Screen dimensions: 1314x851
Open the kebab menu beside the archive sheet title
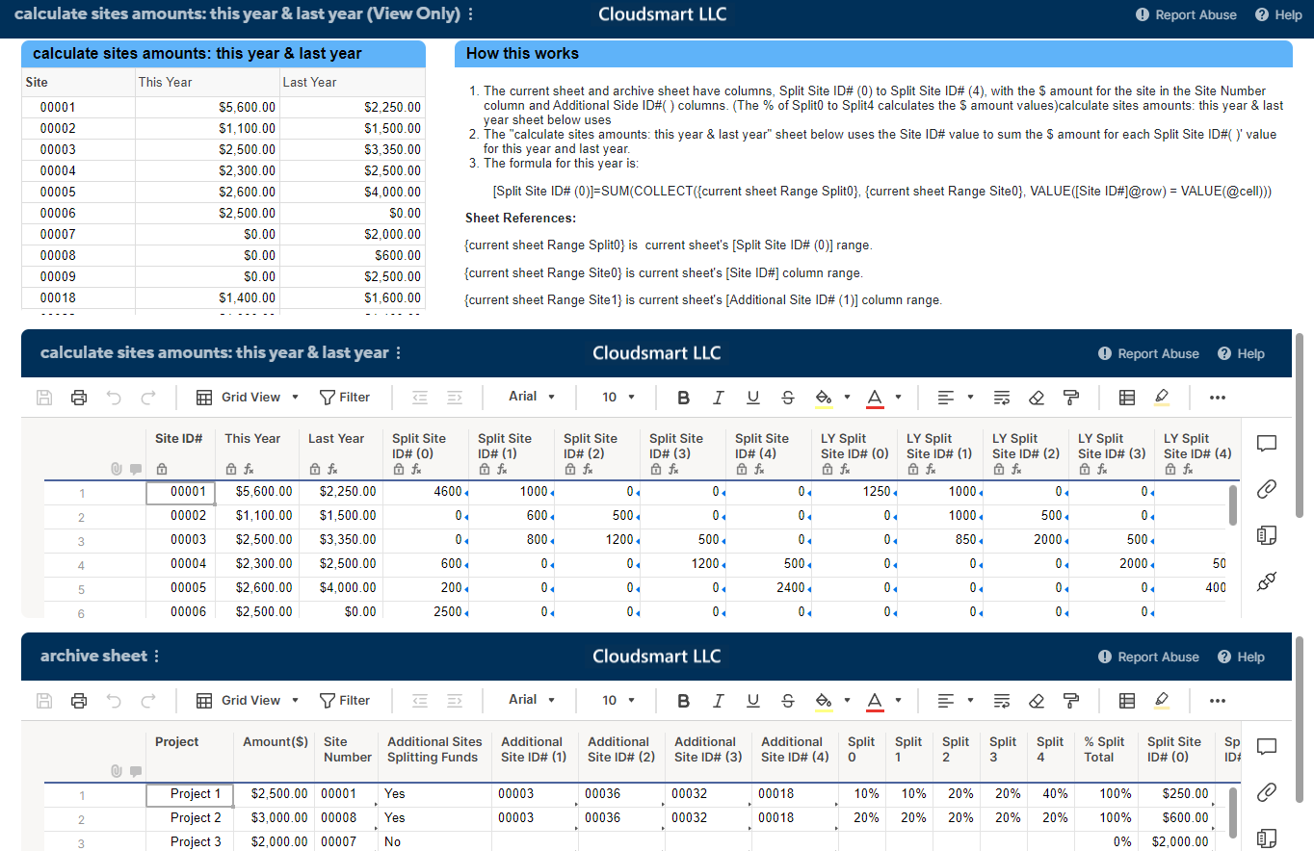tap(156, 657)
